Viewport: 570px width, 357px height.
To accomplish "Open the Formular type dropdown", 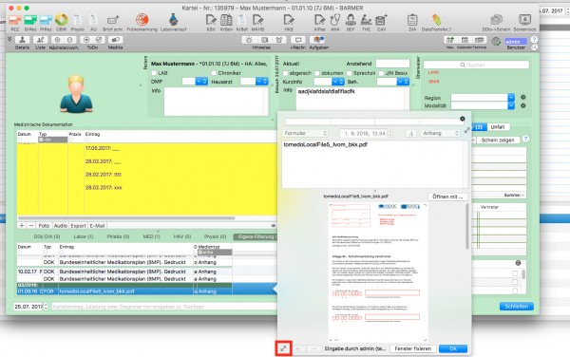I will (x=306, y=133).
